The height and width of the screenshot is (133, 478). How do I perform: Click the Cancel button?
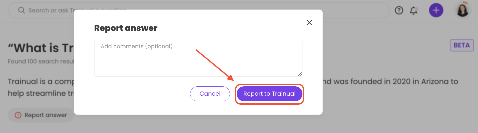tap(210, 94)
